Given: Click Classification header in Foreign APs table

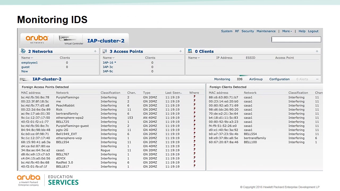Looking at the screenshot, I should (110, 93).
